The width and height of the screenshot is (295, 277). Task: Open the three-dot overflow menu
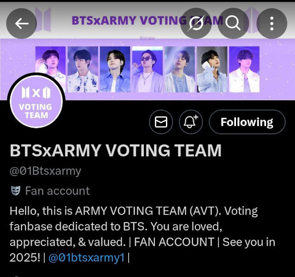point(271,23)
